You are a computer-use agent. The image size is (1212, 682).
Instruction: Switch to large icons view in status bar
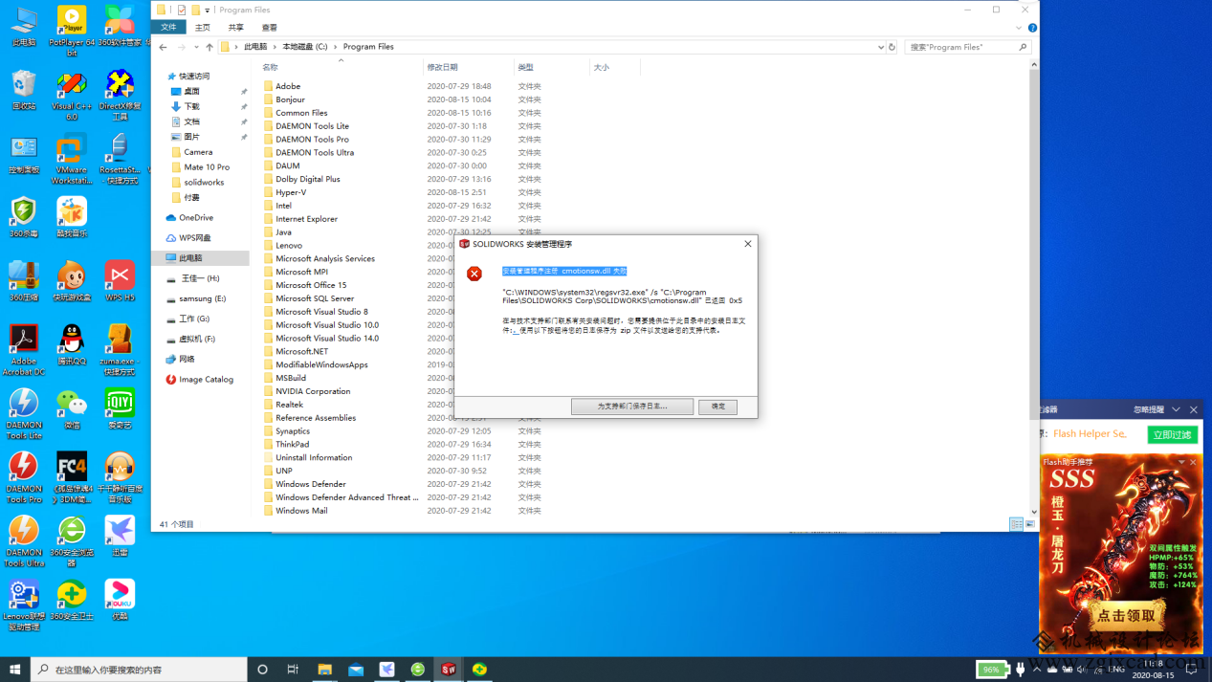pos(1030,524)
